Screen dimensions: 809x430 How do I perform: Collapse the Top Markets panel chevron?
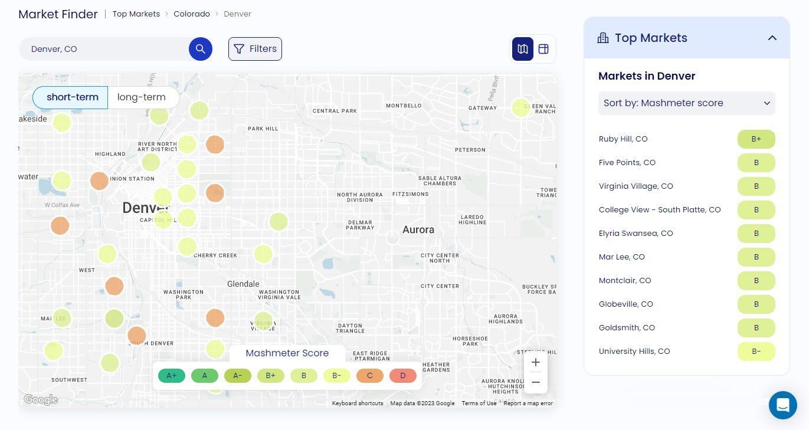[x=772, y=38]
